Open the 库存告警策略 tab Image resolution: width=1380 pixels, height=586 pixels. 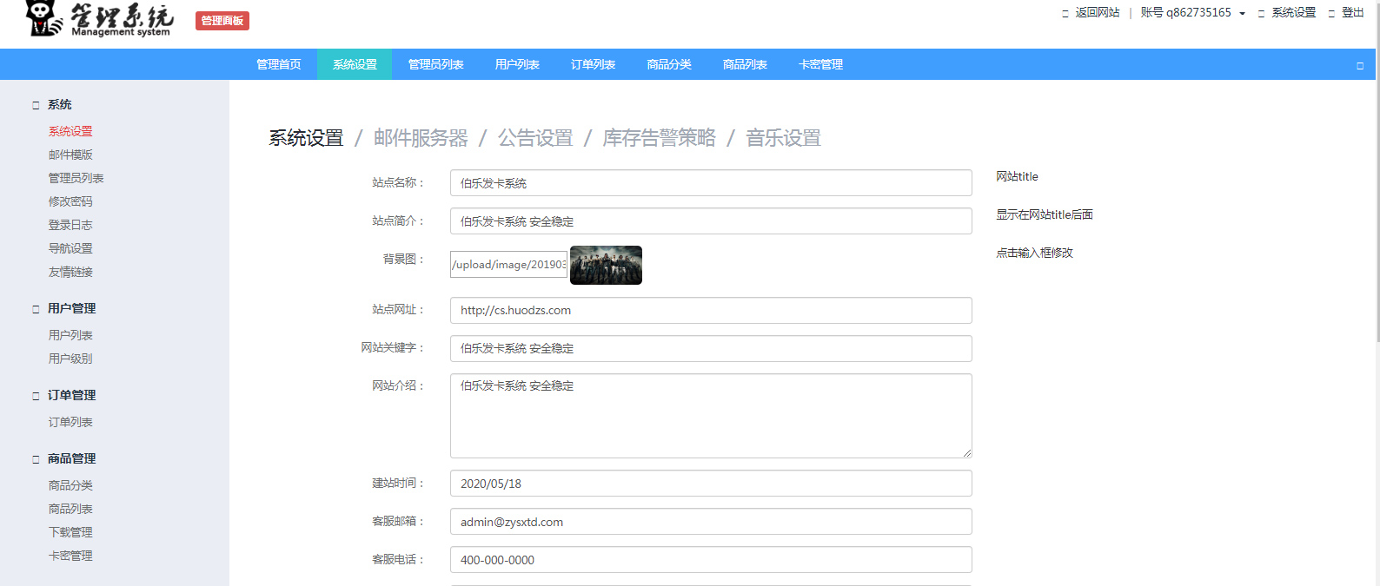click(x=659, y=138)
